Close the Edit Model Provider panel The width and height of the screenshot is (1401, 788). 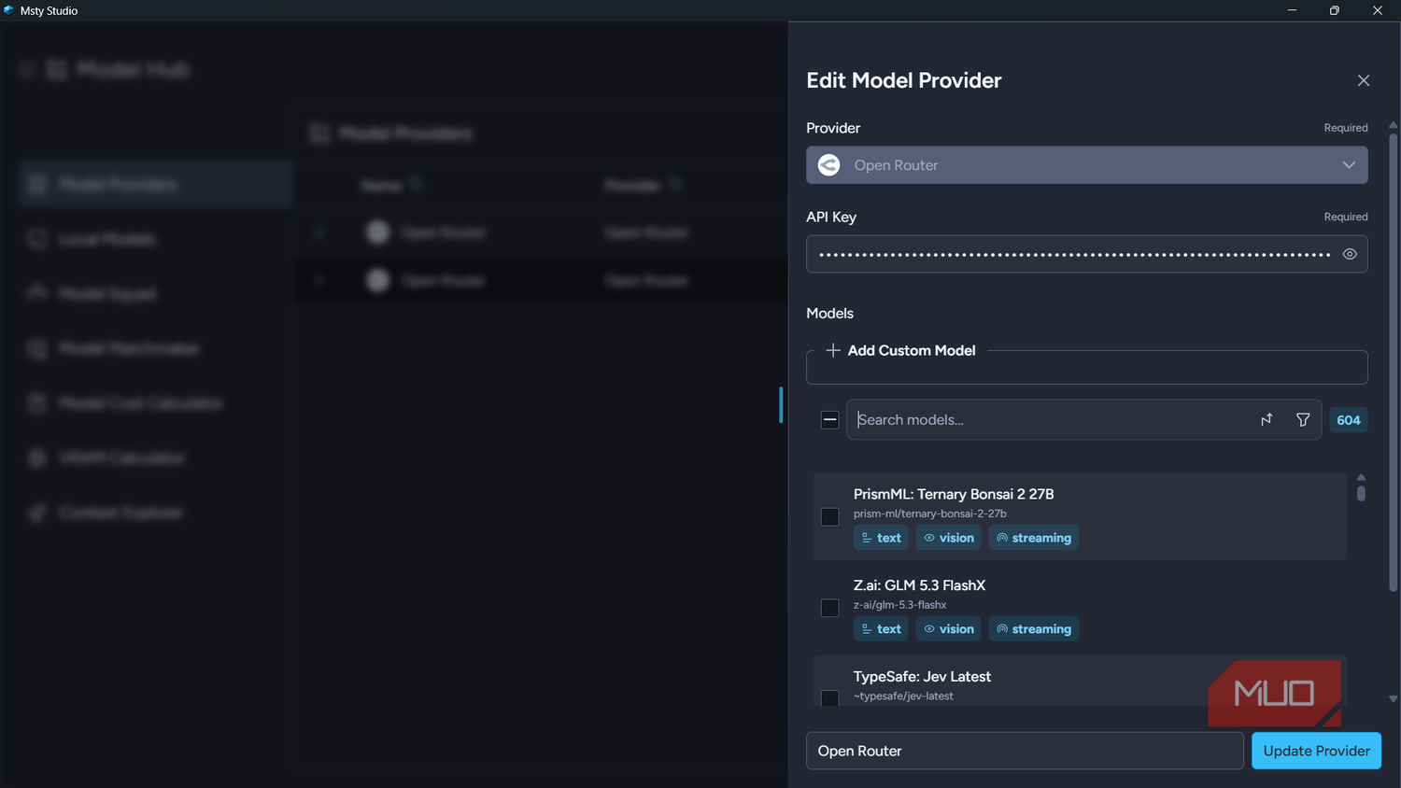[x=1364, y=80]
